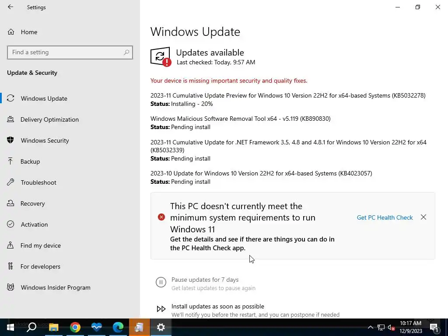
Task: Click the checkmark circle Activation icon
Action: 10,224
